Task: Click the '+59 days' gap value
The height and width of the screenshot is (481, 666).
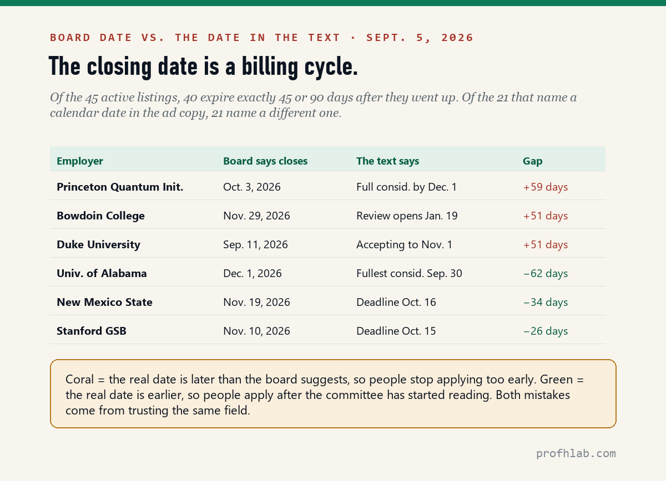Action: click(x=546, y=187)
